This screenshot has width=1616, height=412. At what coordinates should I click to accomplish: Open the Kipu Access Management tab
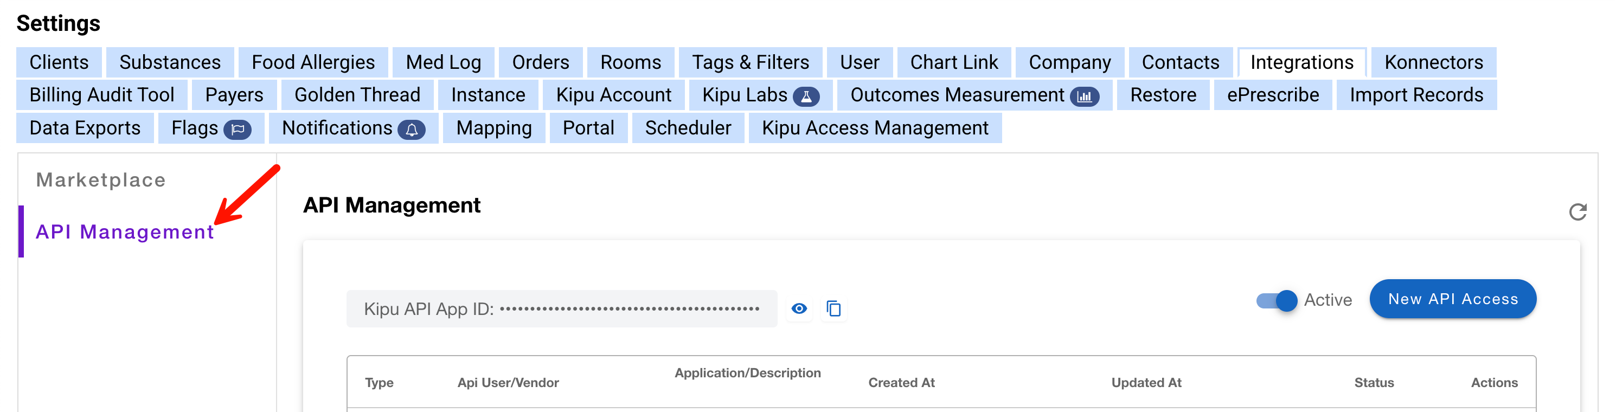(875, 128)
